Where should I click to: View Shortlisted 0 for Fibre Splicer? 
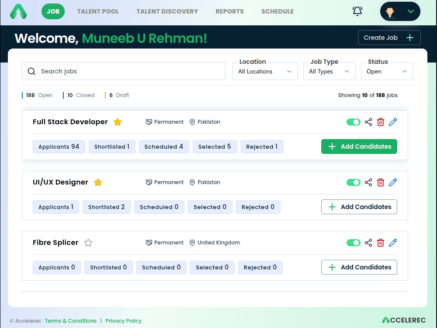click(108, 268)
